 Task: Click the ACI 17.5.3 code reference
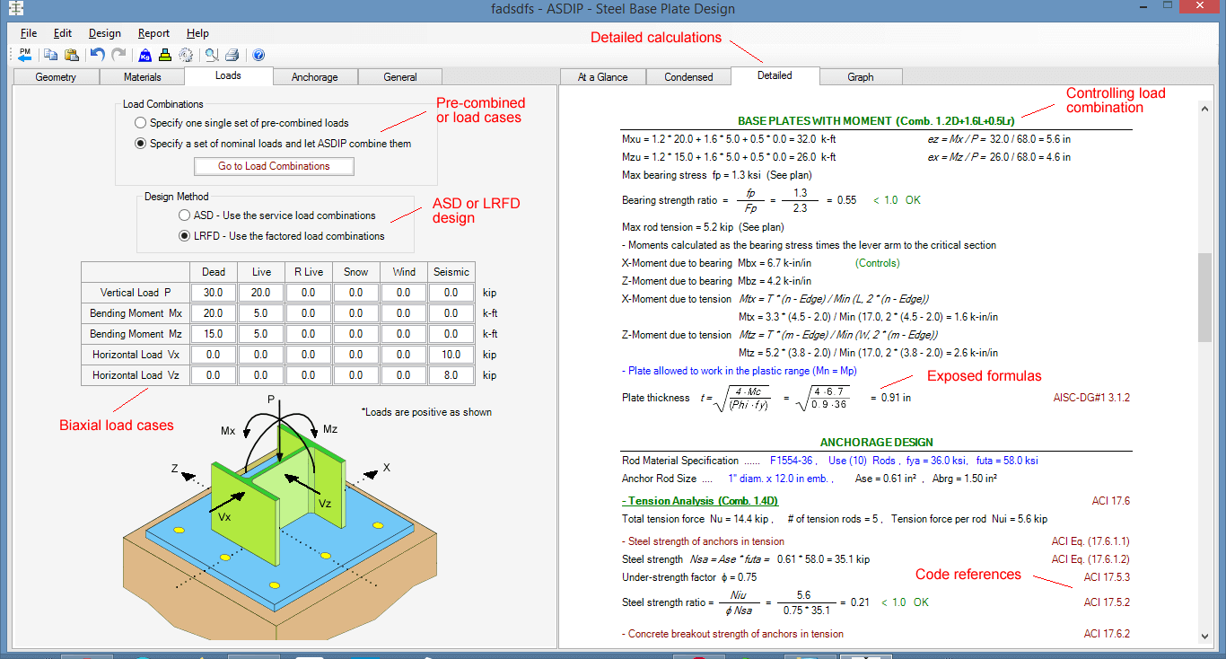pos(1107,577)
